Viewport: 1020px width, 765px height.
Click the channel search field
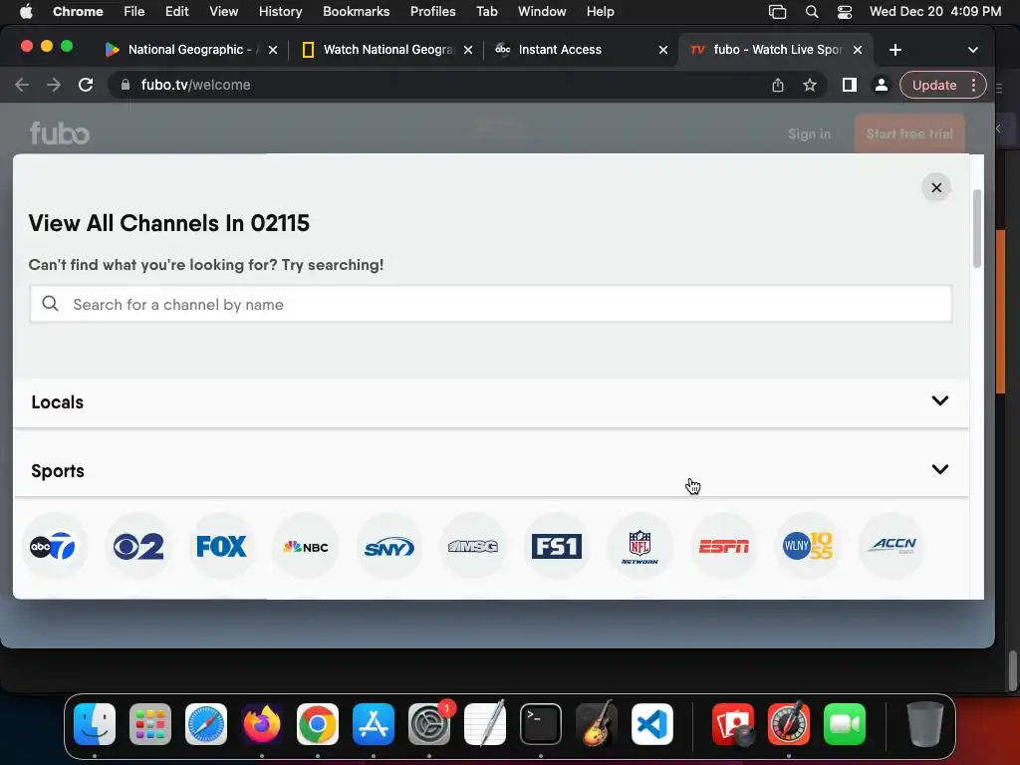point(490,304)
